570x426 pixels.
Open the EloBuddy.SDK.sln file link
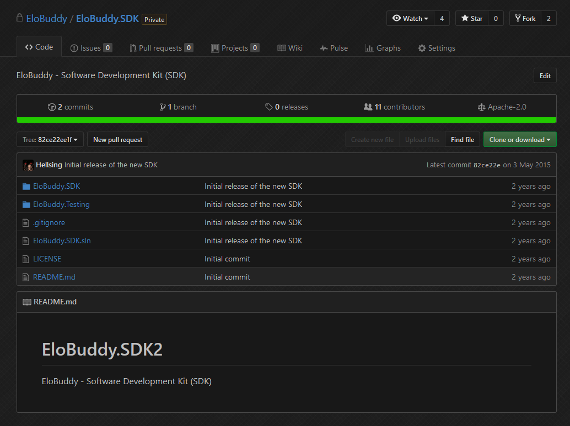pyautogui.click(x=62, y=241)
